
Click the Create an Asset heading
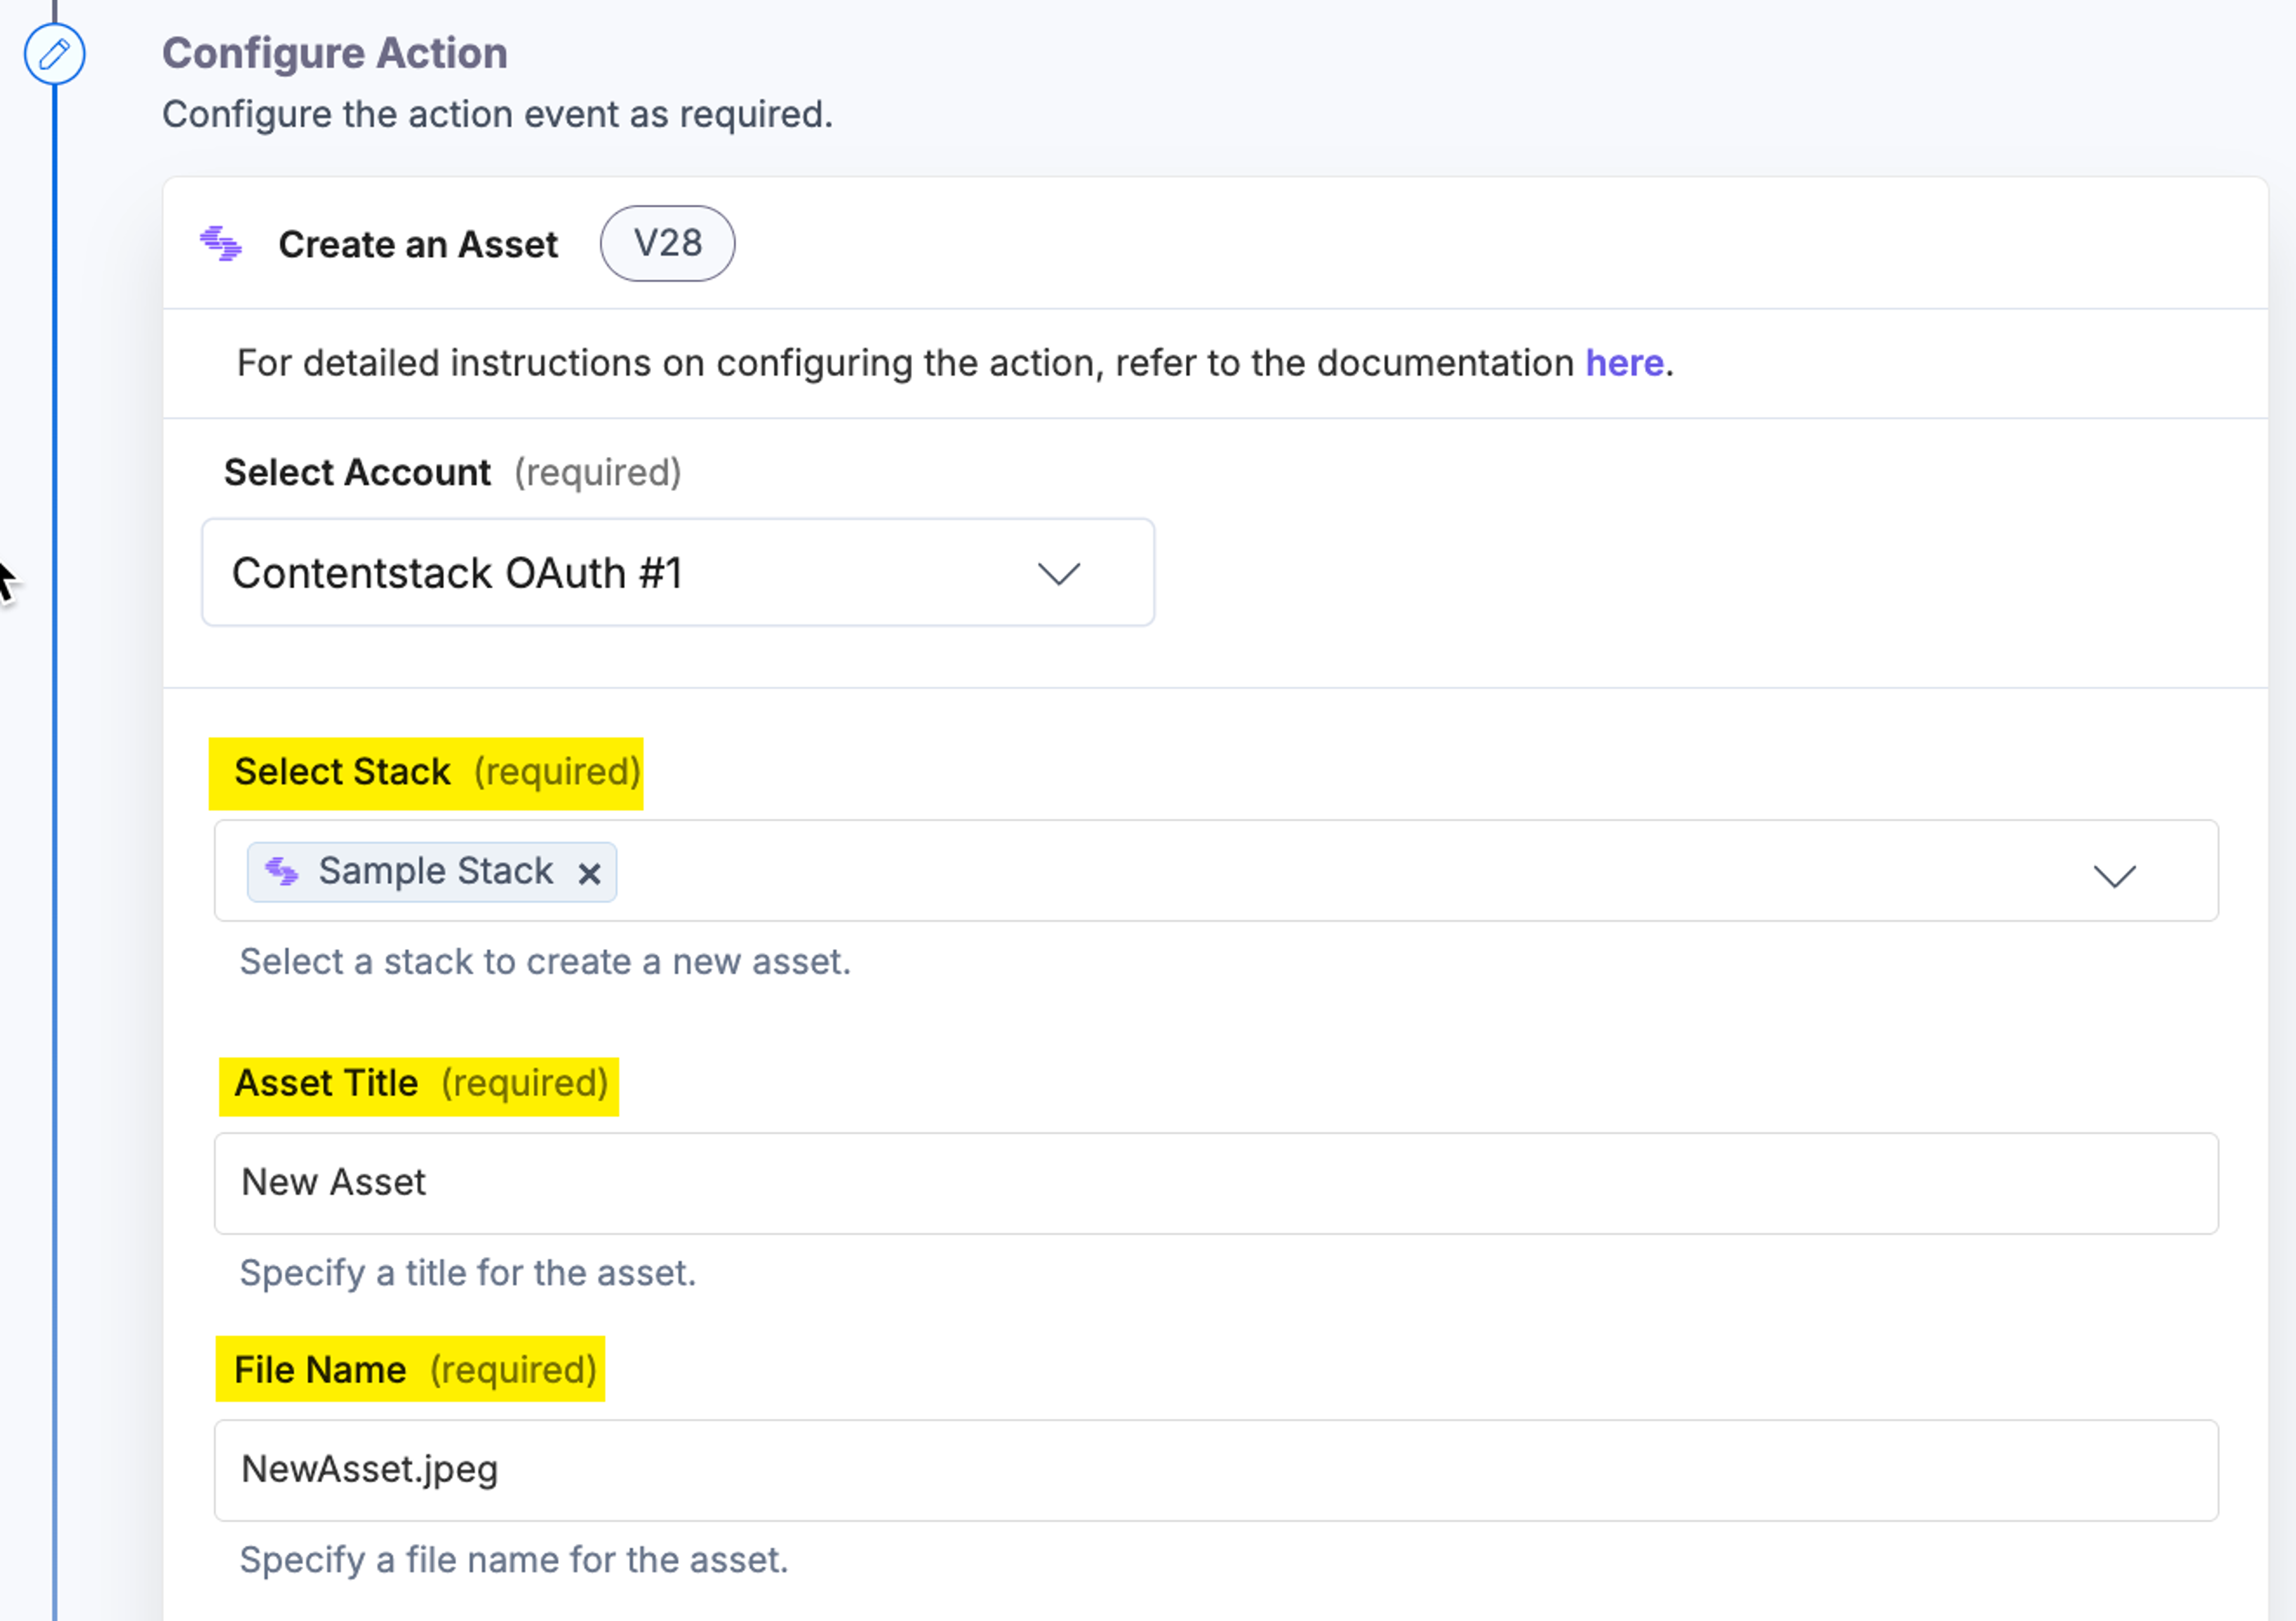pyautogui.click(x=418, y=245)
